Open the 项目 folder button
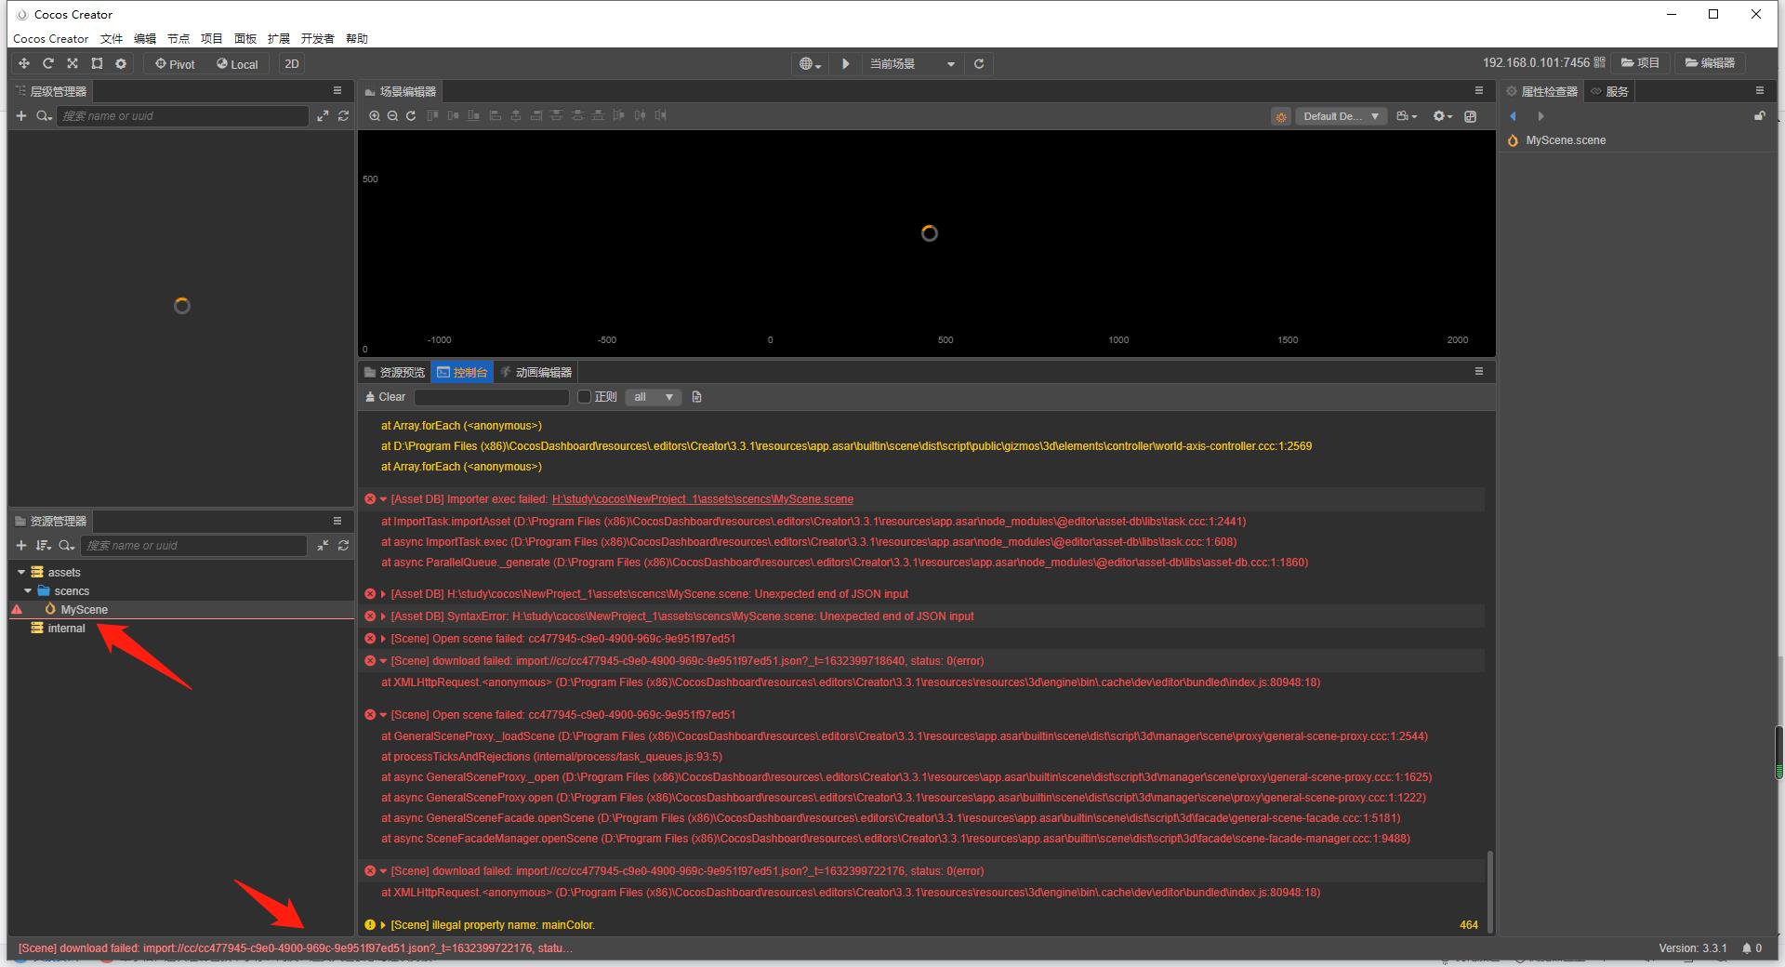 click(x=1641, y=63)
